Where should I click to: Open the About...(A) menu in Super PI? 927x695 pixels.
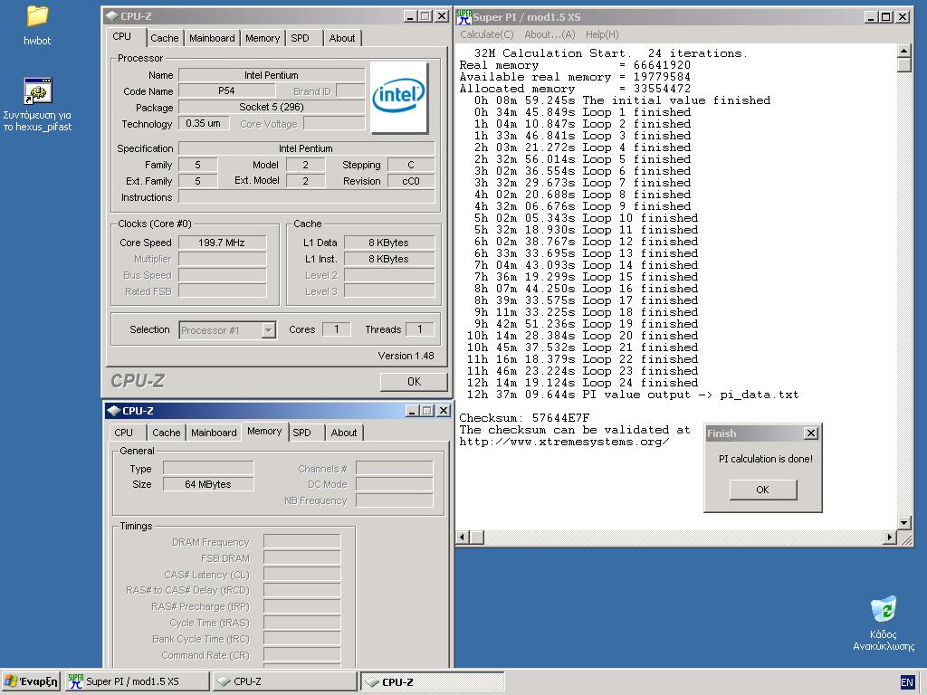point(550,34)
